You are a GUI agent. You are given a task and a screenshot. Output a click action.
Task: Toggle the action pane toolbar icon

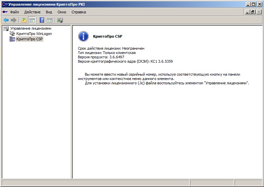pos(50,20)
